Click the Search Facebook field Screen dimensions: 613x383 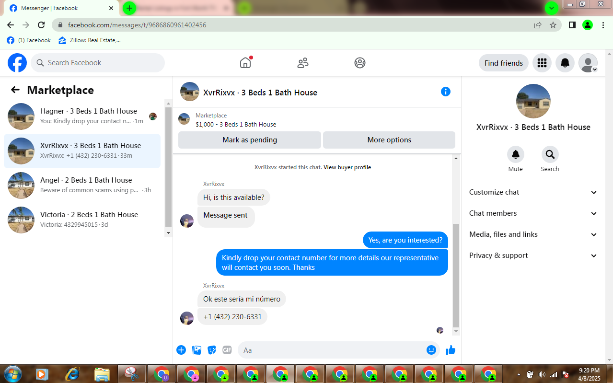click(98, 63)
